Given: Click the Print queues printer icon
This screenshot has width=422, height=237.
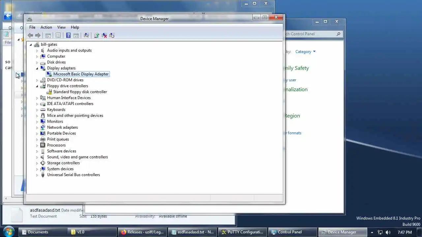Looking at the screenshot, I should pyautogui.click(x=43, y=139).
